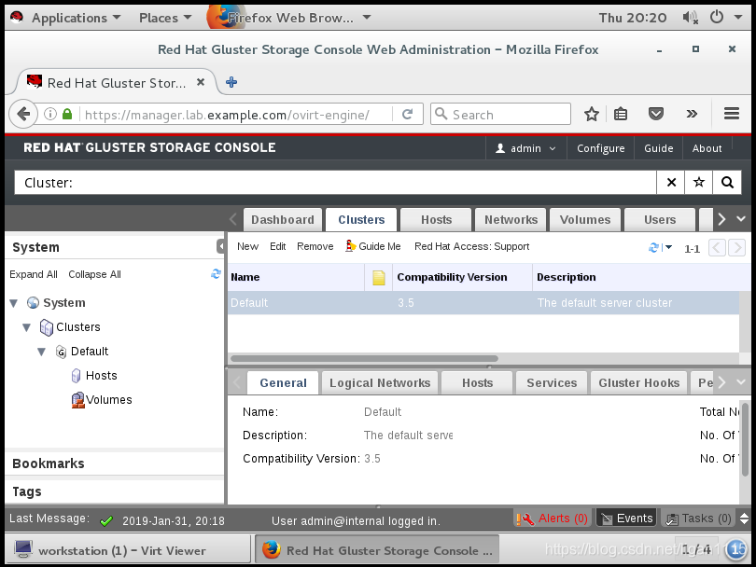
Task: Open the Logical Networks sub-tab
Action: 380,383
